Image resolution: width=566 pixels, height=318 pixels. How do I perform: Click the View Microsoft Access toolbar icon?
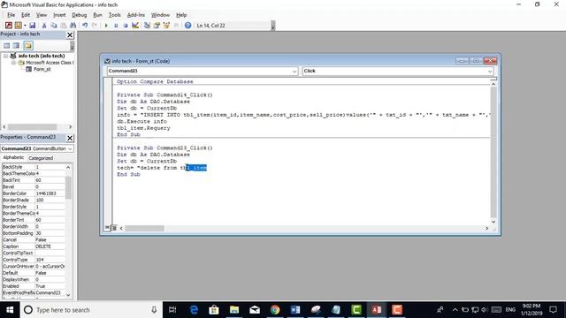coord(9,26)
